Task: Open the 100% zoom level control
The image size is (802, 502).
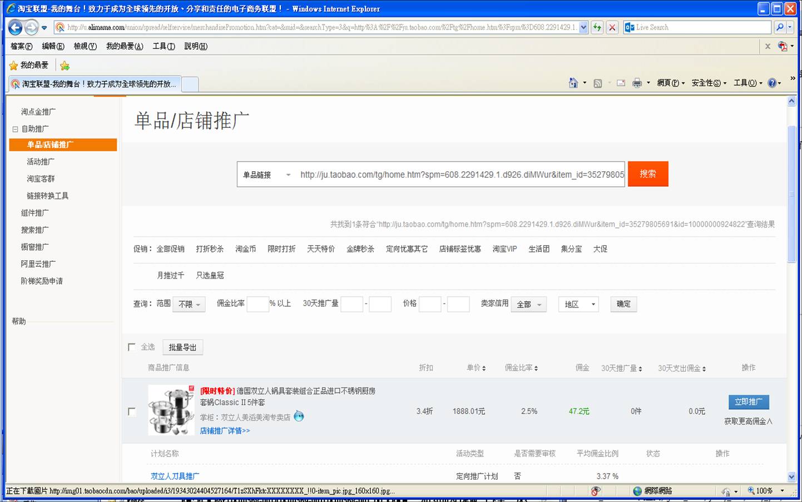Action: click(x=766, y=491)
